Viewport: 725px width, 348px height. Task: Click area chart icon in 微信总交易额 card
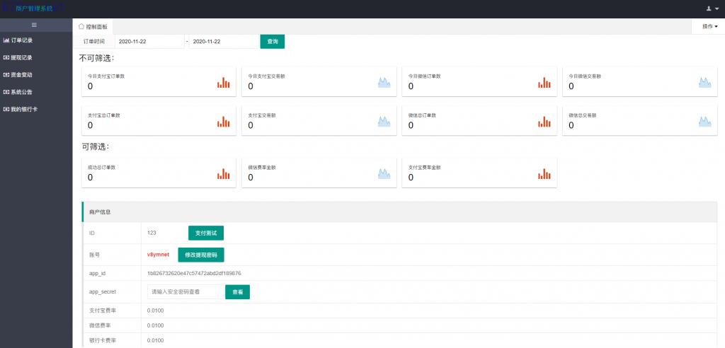tap(704, 122)
